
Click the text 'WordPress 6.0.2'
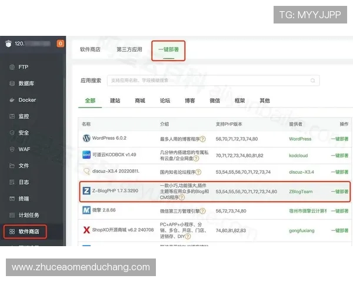(109, 138)
